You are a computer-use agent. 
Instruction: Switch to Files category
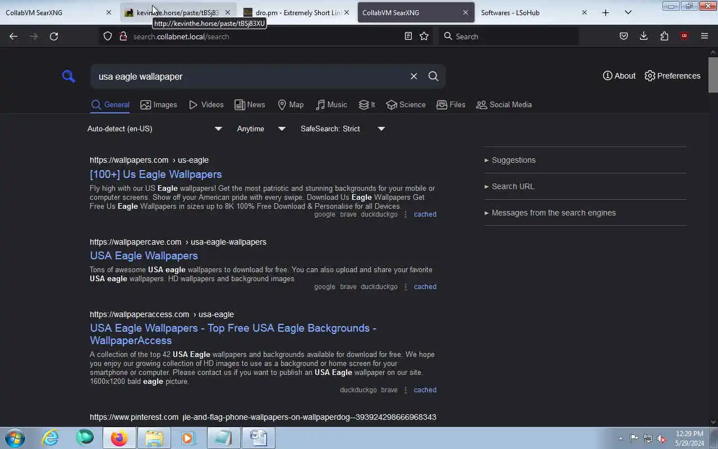pyautogui.click(x=451, y=104)
